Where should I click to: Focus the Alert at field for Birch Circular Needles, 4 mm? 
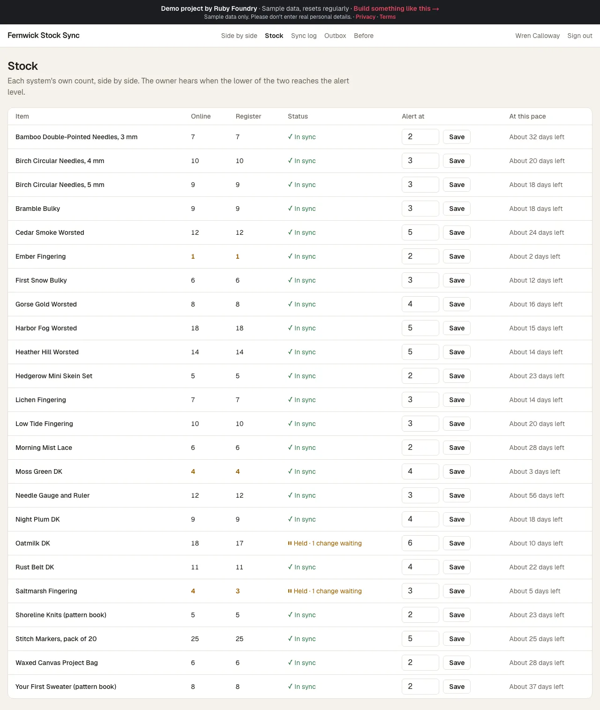[x=420, y=161]
